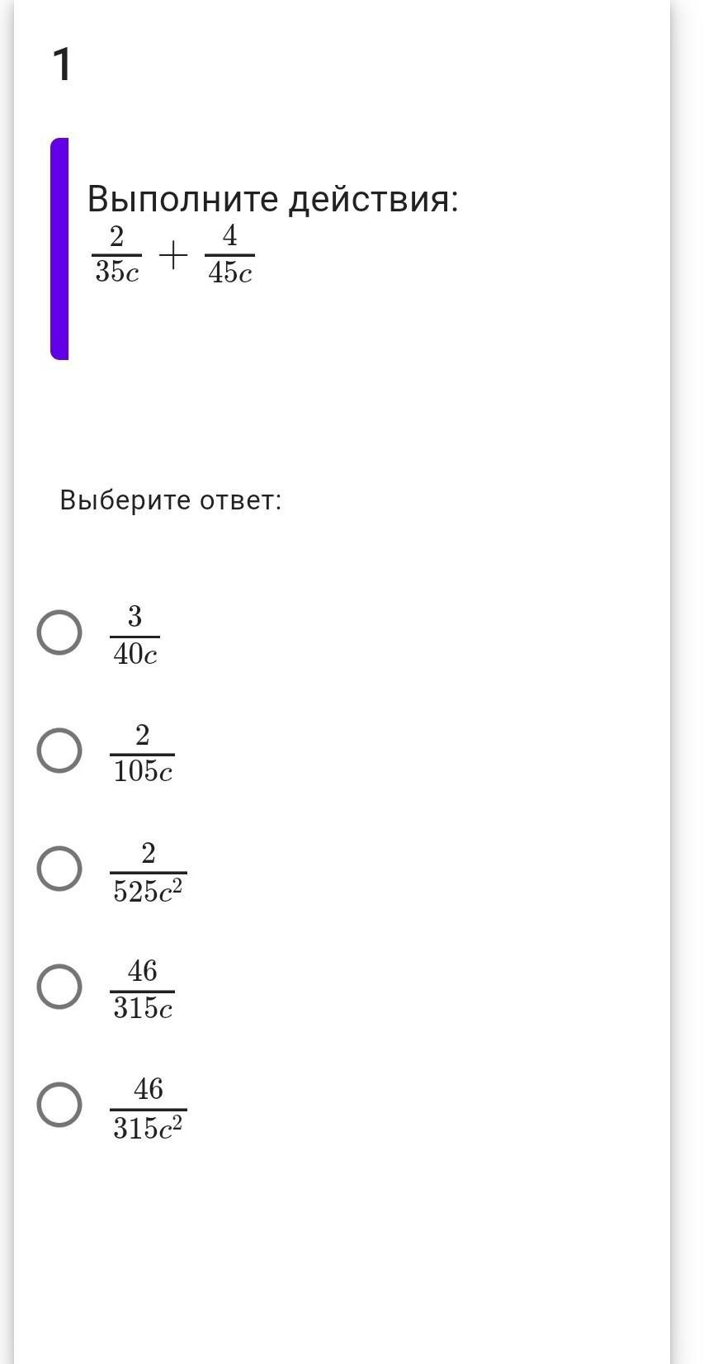This screenshot has width=713, height=1364.
Task: Click the 'Выберите ответ:' label
Action: click(x=170, y=500)
